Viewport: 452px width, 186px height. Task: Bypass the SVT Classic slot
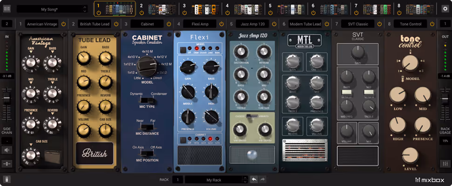coord(380,24)
